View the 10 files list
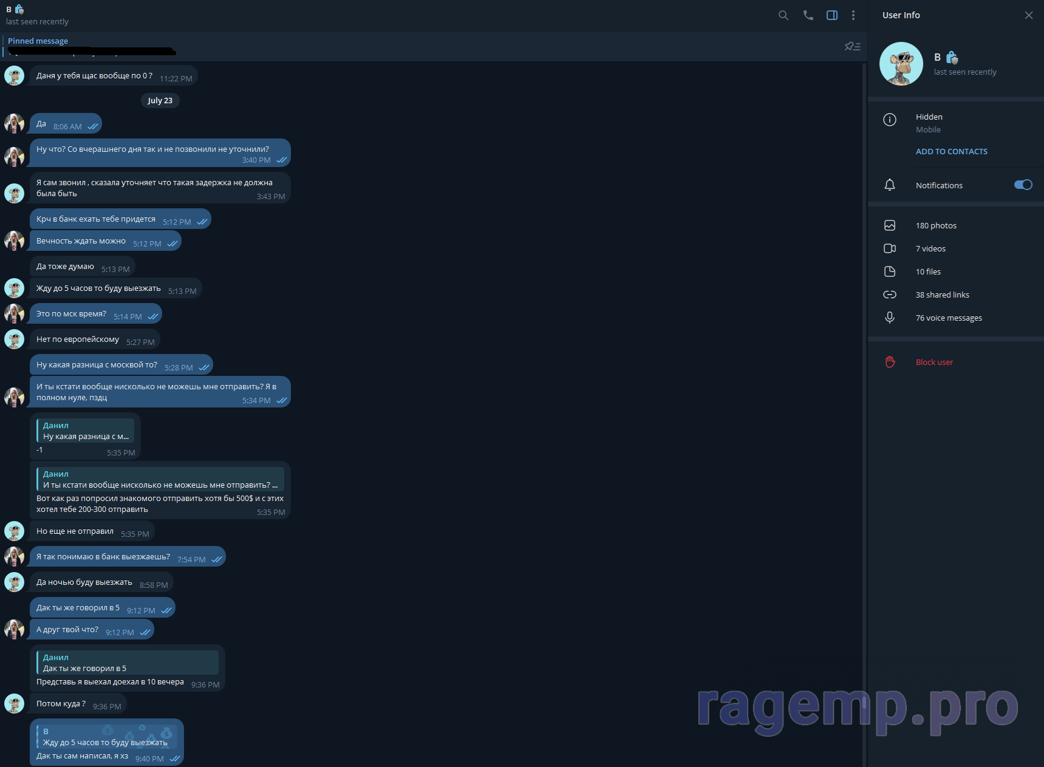 928,272
